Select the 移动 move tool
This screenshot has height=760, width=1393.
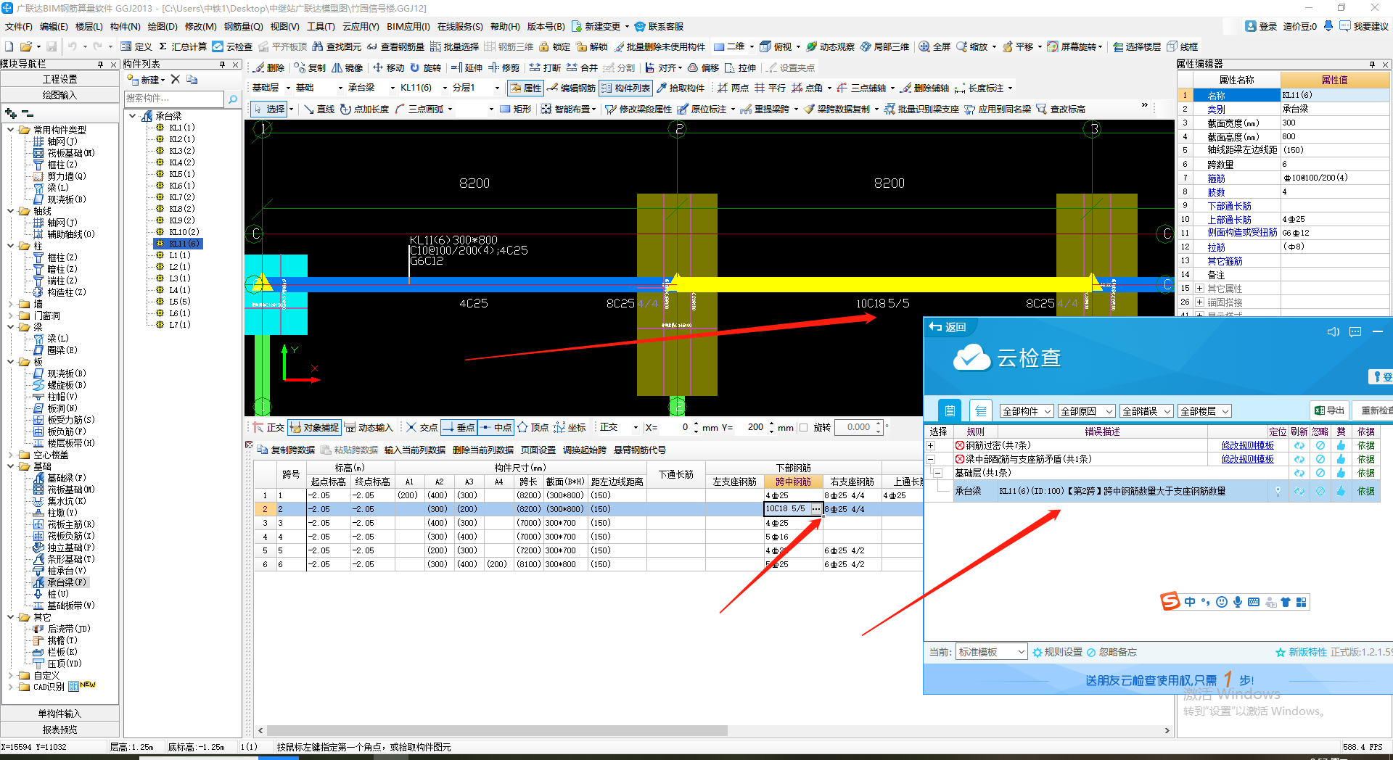pyautogui.click(x=388, y=67)
